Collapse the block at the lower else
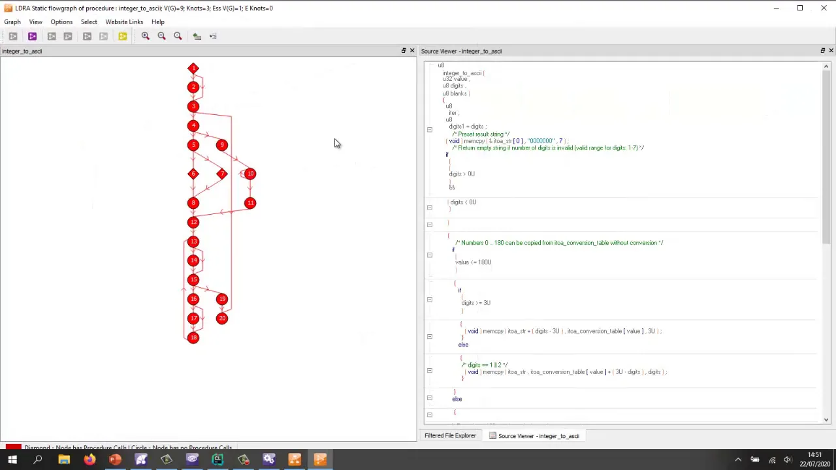836x470 pixels. 429,398
